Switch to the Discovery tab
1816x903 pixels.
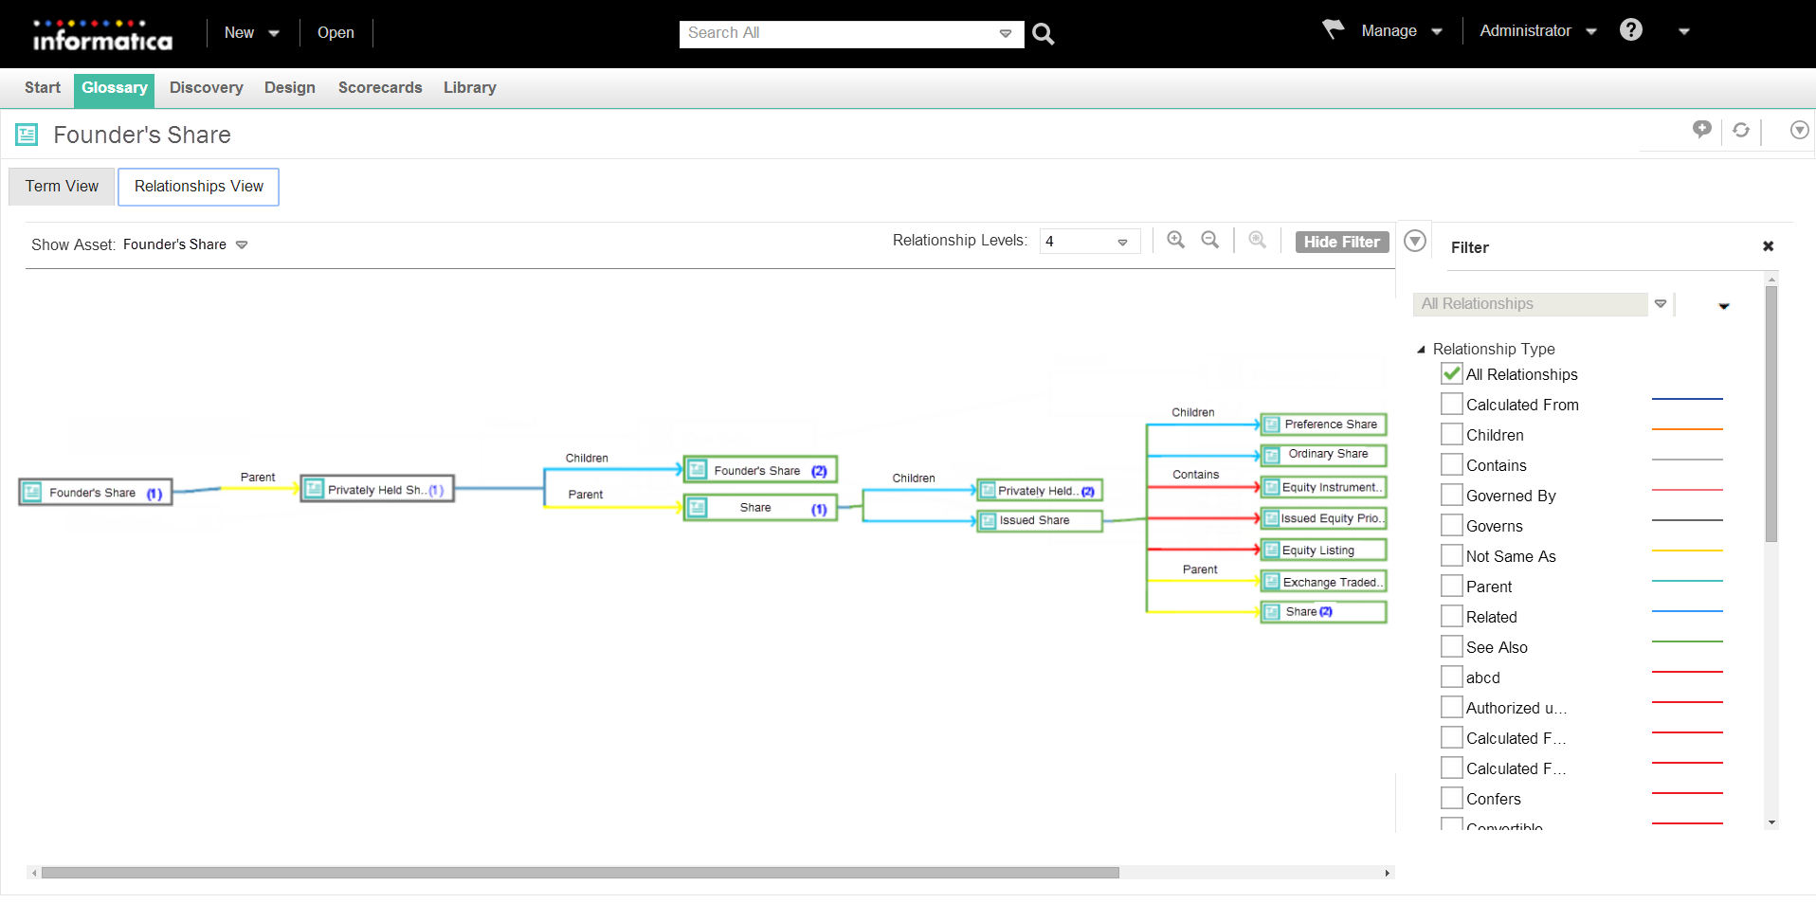pyautogui.click(x=207, y=87)
